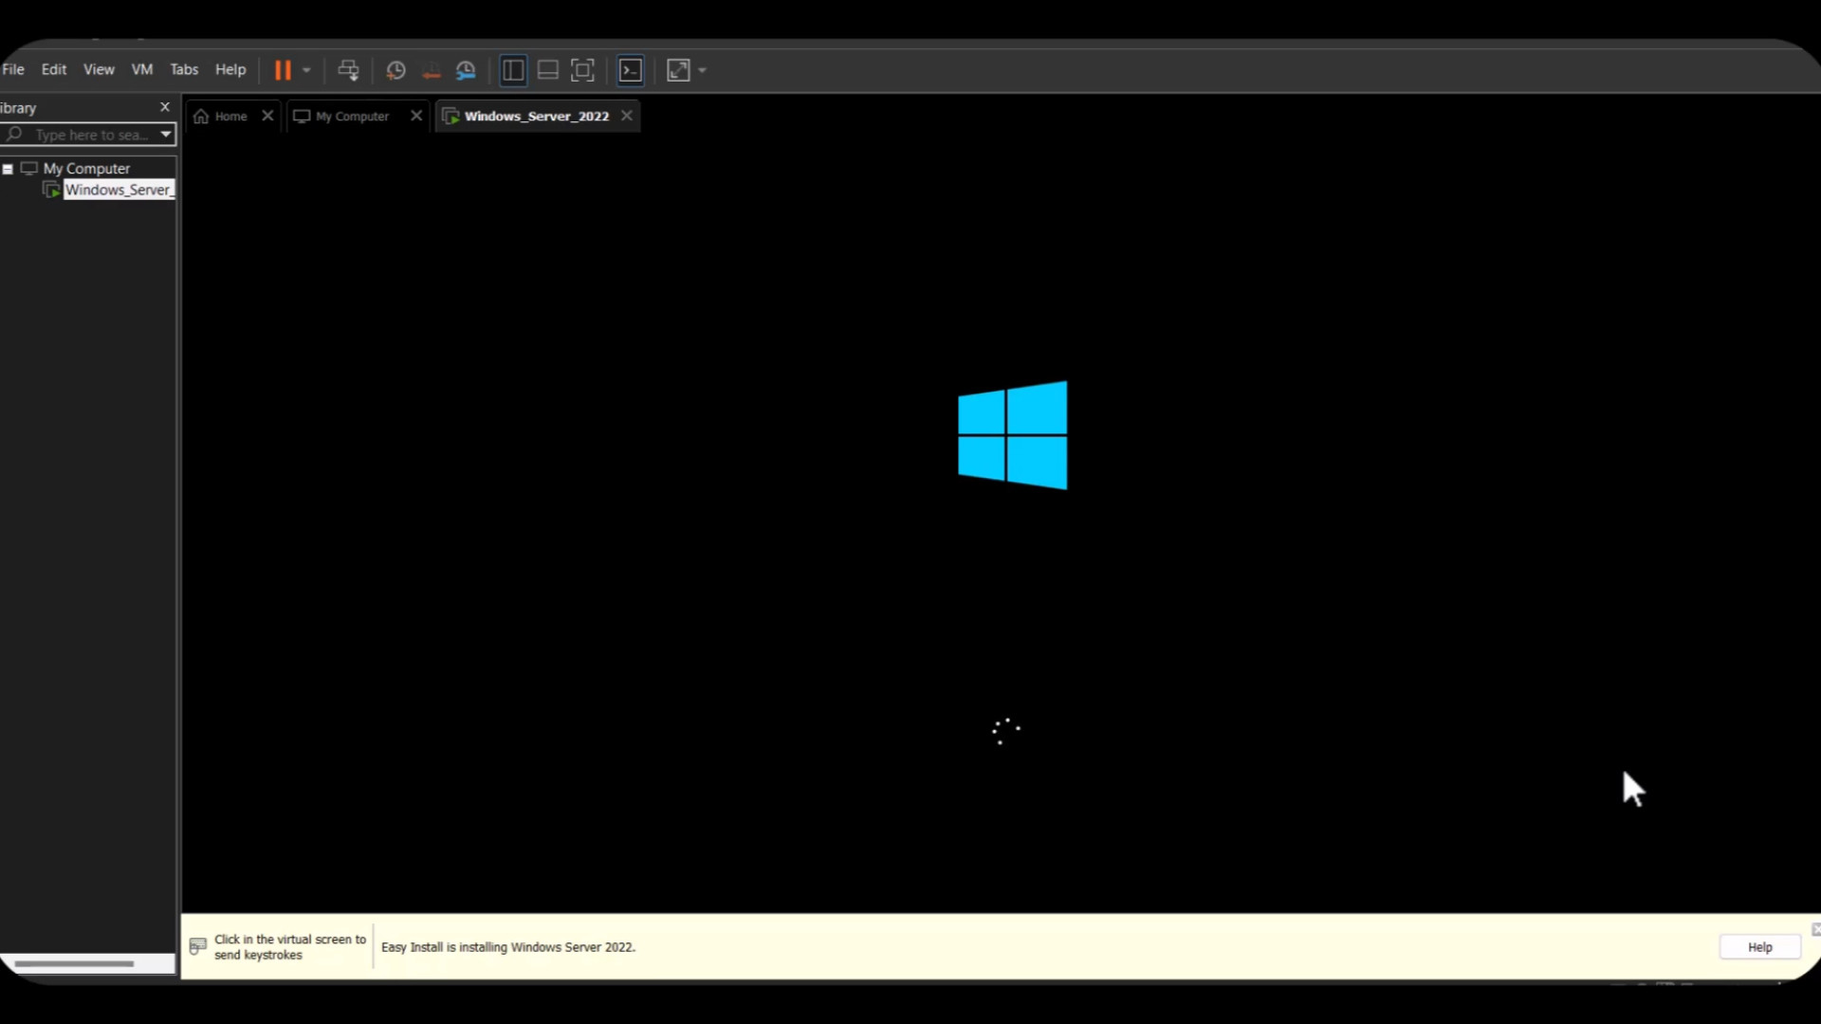Pause the virtual machine
Image resolution: width=1821 pixels, height=1024 pixels.
click(282, 70)
